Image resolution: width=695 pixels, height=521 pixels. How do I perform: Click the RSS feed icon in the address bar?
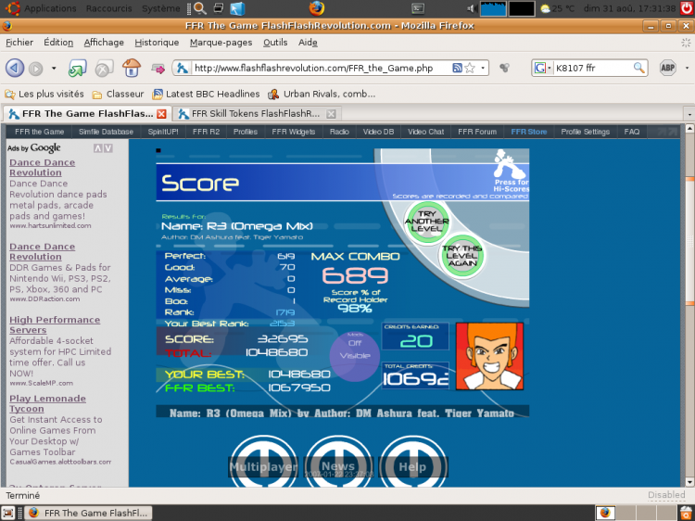457,68
